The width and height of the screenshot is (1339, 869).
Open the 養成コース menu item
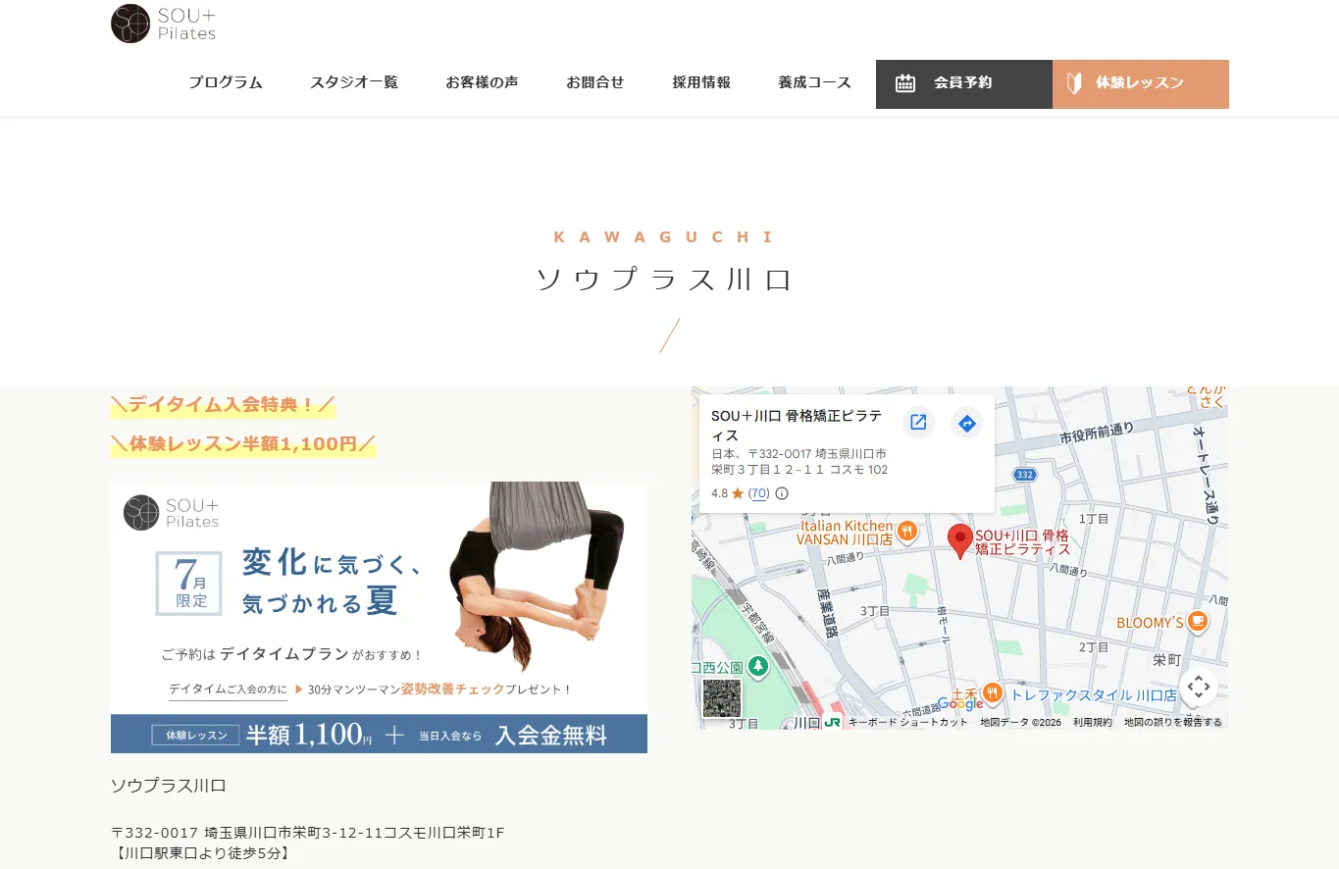[814, 83]
